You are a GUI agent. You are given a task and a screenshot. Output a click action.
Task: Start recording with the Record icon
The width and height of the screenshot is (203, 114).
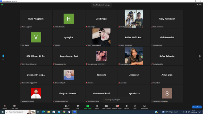point(97,107)
